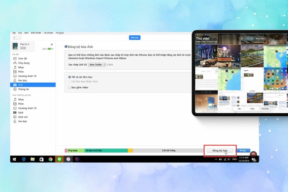288x192 pixels.
Task: Switch to Bộ sưu tập tab on iPad
Action: [x=260, y=39]
